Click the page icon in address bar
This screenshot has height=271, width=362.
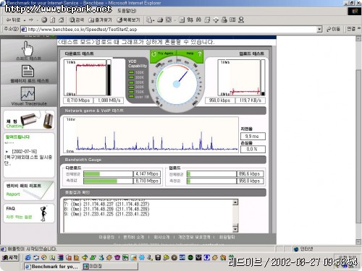24,30
